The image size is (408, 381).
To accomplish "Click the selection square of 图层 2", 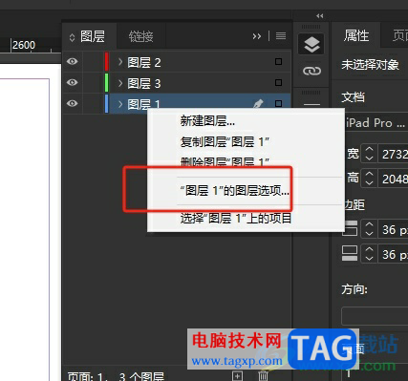I will tap(278, 61).
